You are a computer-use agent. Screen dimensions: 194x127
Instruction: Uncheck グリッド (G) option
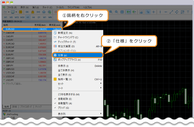(x=78, y=108)
